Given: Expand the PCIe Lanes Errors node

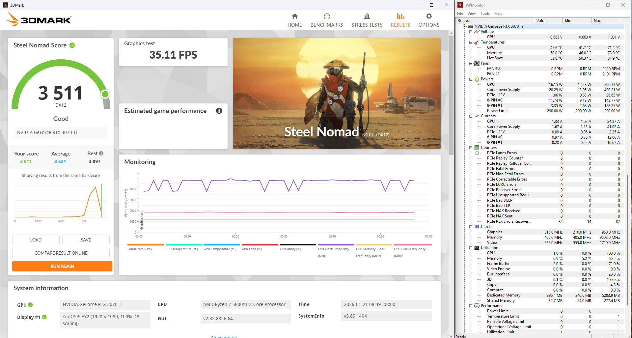Looking at the screenshot, I should (477, 153).
